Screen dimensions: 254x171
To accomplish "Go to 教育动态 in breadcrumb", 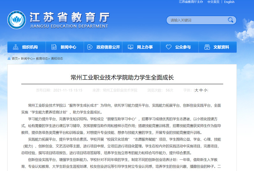I will point(42,58).
